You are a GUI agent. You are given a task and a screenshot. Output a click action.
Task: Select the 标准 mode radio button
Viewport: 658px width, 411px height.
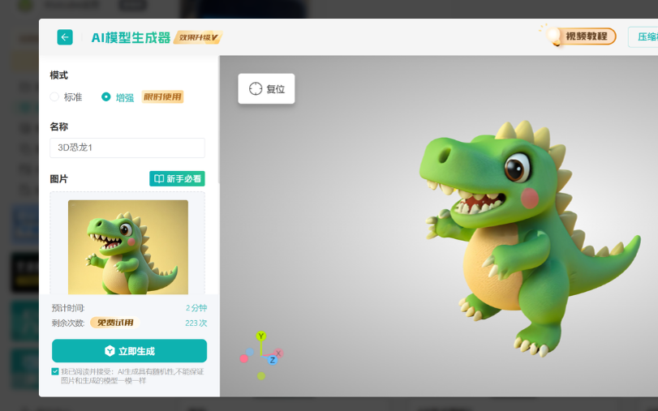tap(54, 97)
